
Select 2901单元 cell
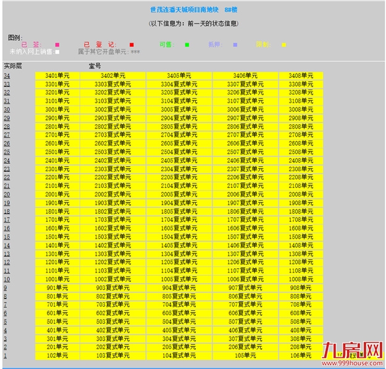(x=57, y=118)
